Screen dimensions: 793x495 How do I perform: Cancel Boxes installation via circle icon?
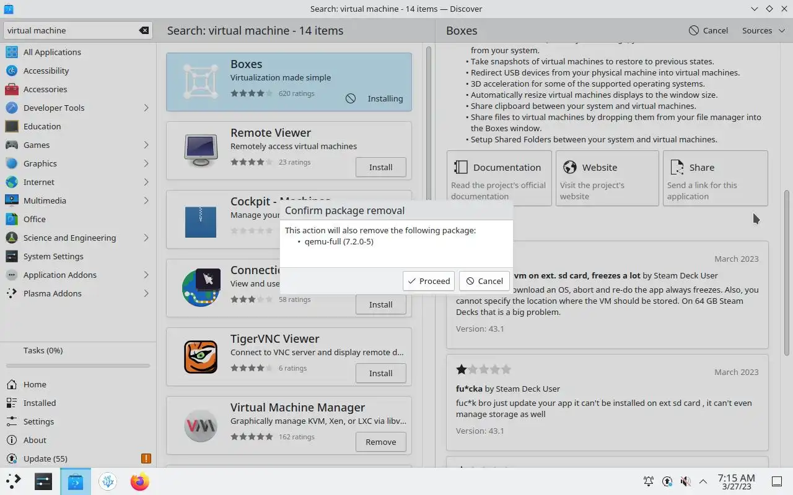tap(351, 98)
